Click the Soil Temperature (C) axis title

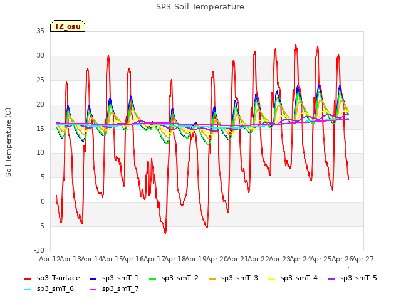[8, 142]
